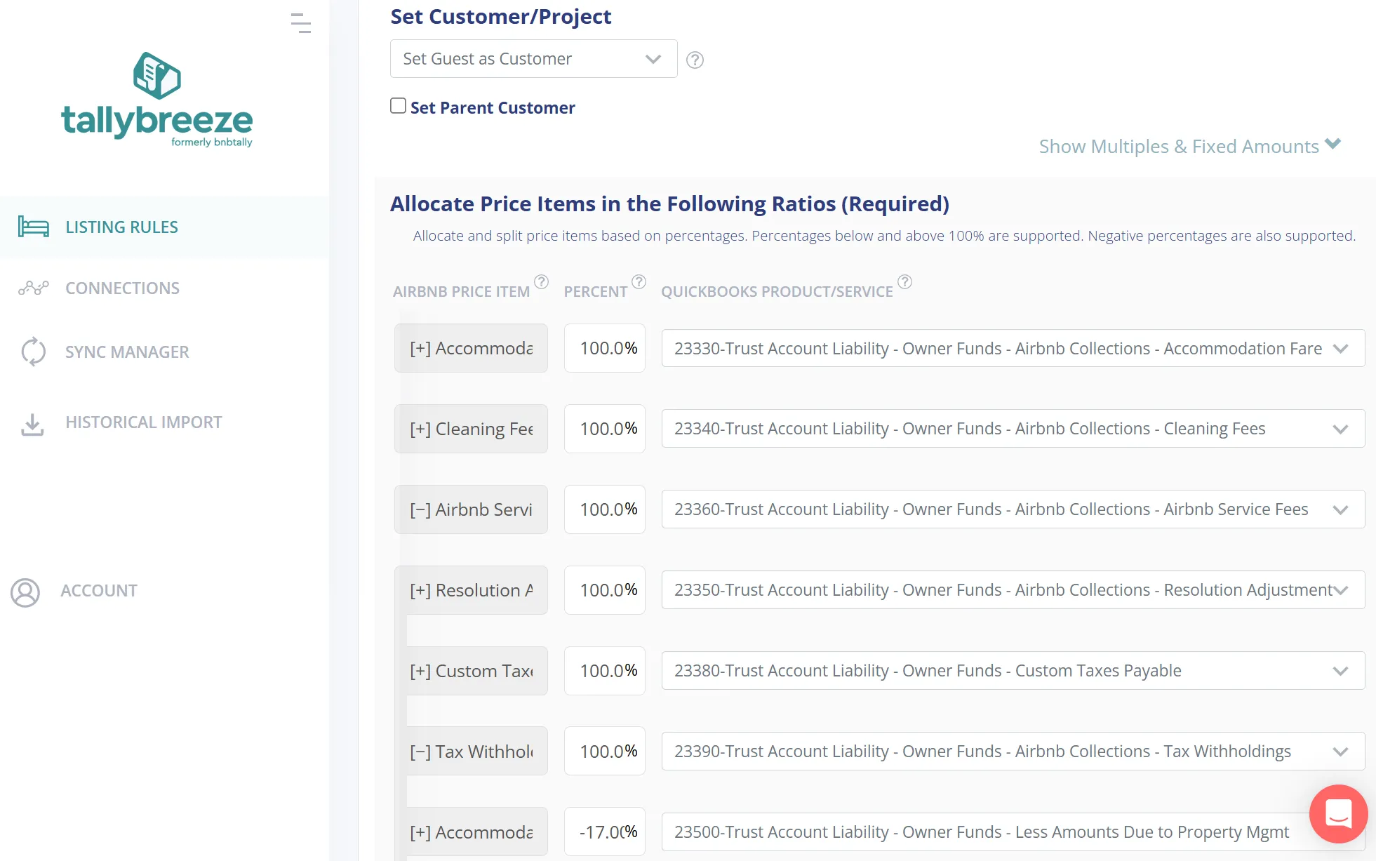Collapse sidebar using hamburger menu icon
1376x861 pixels.
coord(301,23)
